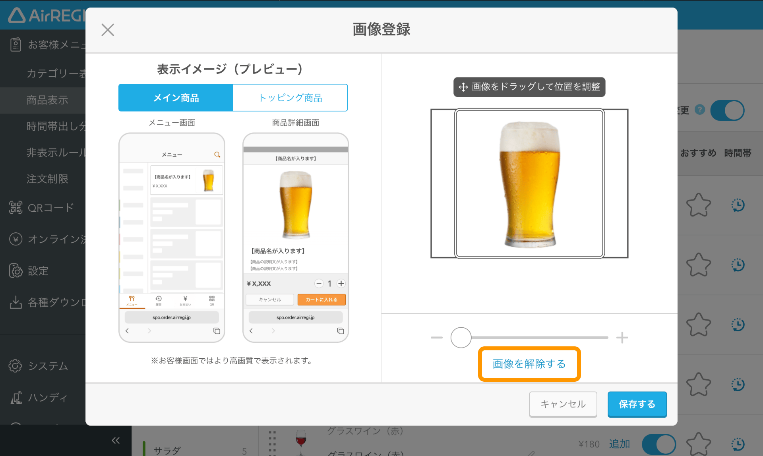
Task: Open お客様メニュー in the sidebar
Action: coord(48,44)
